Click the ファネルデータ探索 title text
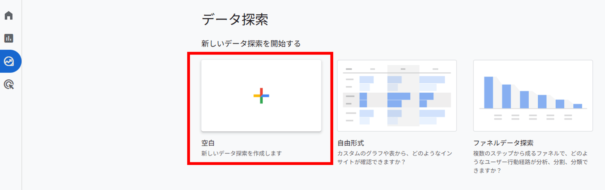Viewport: 605px width, 190px height. tap(503, 143)
